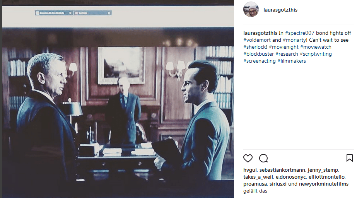
Task: Open the #moviewatch hashtag
Action: point(316,47)
